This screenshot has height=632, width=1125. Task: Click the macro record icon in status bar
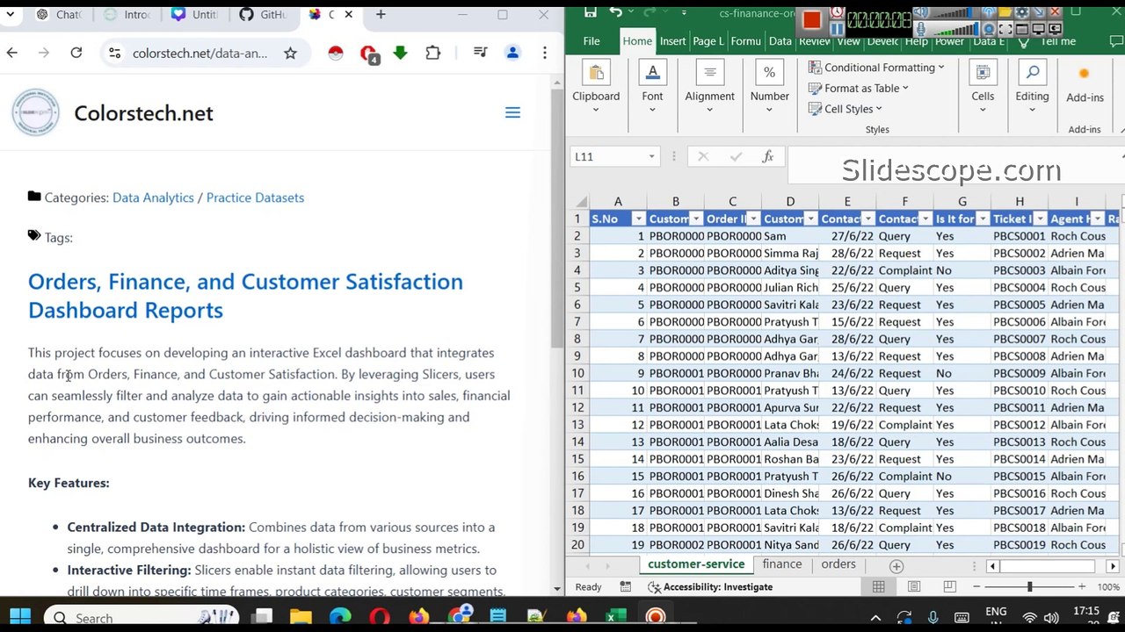tap(625, 586)
